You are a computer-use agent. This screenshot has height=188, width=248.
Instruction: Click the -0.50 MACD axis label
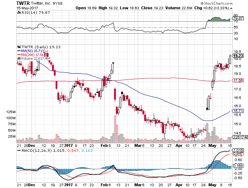[x=238, y=178]
